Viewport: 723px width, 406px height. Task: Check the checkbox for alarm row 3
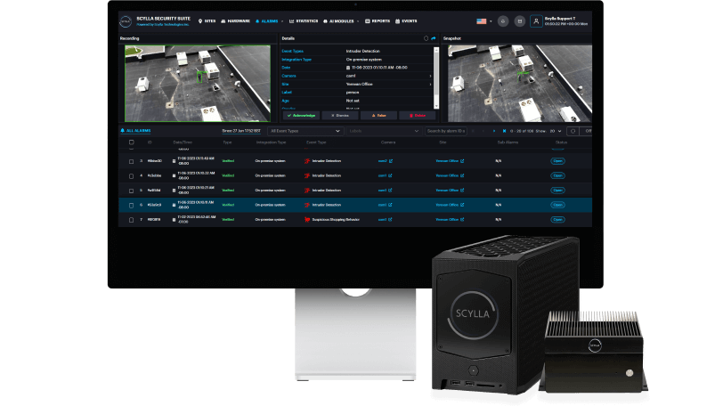tap(132, 161)
